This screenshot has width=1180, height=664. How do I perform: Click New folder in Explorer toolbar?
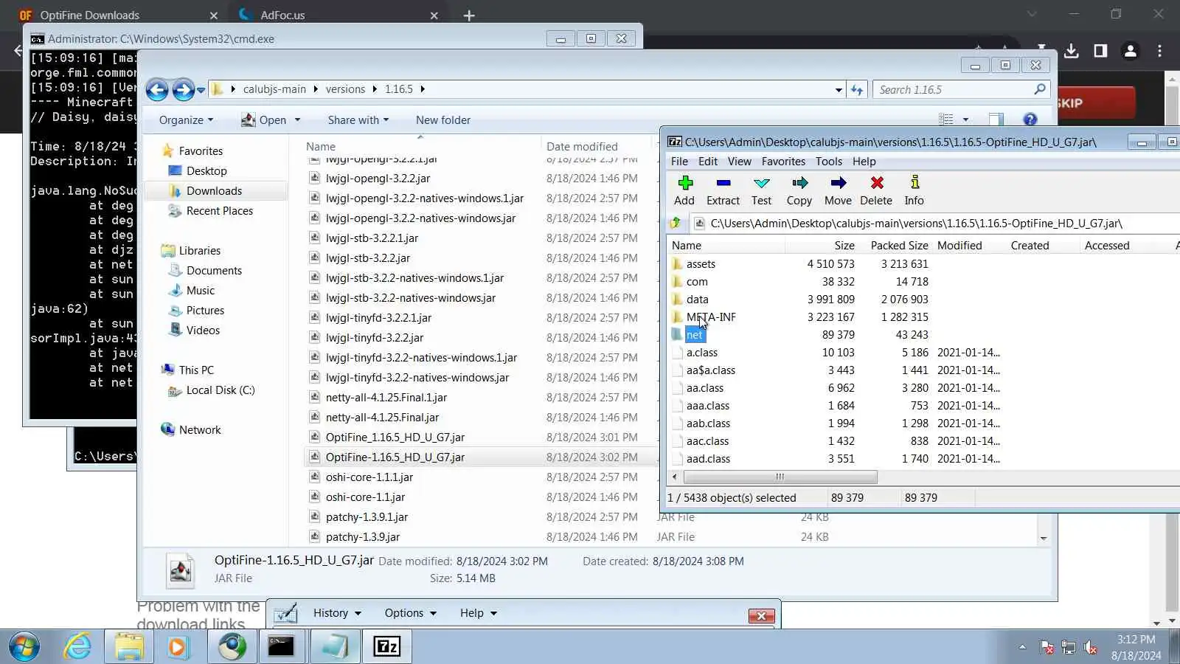pyautogui.click(x=443, y=120)
